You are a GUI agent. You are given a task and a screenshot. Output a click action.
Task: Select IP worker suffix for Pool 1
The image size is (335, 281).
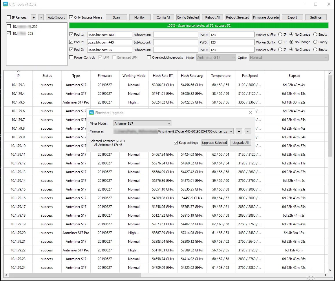(280, 35)
